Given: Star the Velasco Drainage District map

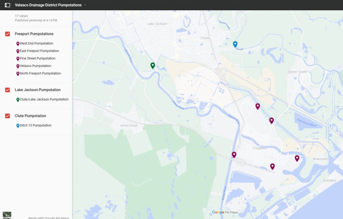Looking at the screenshot, I should [85, 5].
